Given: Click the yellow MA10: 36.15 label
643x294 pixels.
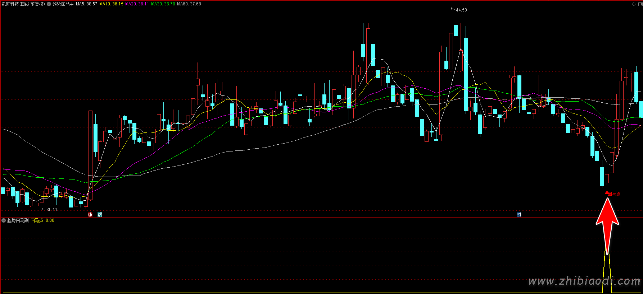Looking at the screenshot, I should (111, 4).
